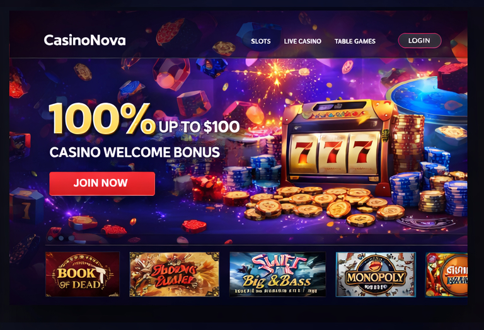The width and height of the screenshot is (484, 330).
Task: Click the UP TO $100 text
Action: (x=199, y=127)
